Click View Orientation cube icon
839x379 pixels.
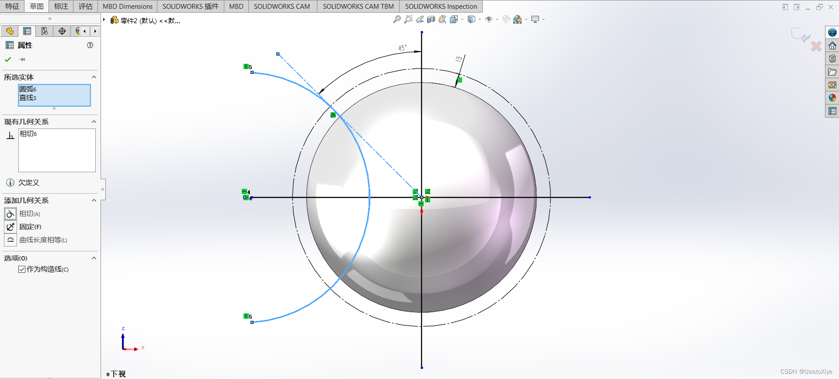point(454,19)
